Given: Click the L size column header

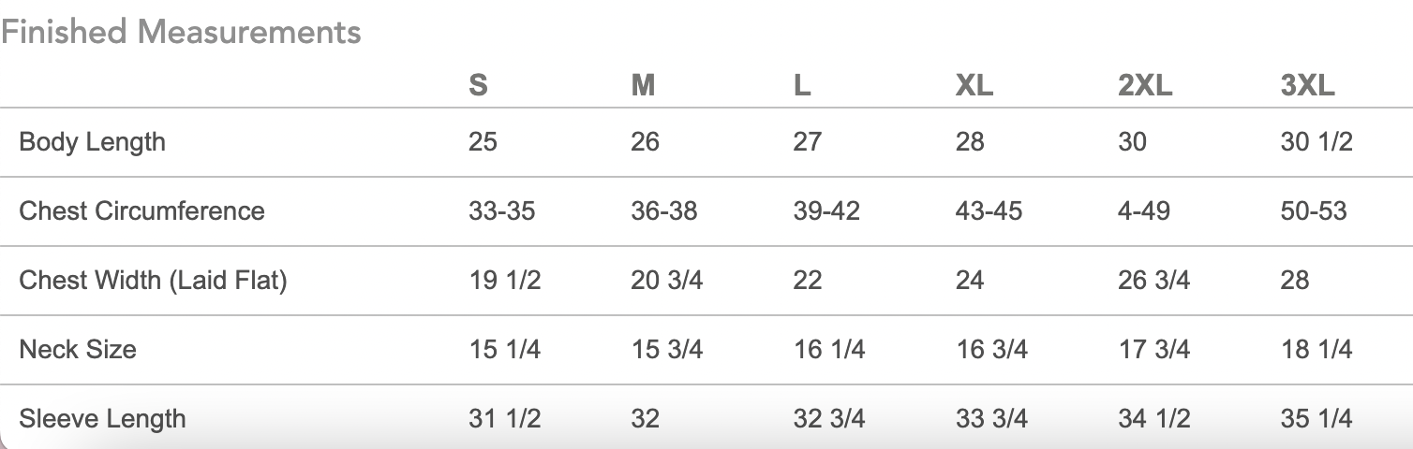Looking at the screenshot, I should (801, 86).
